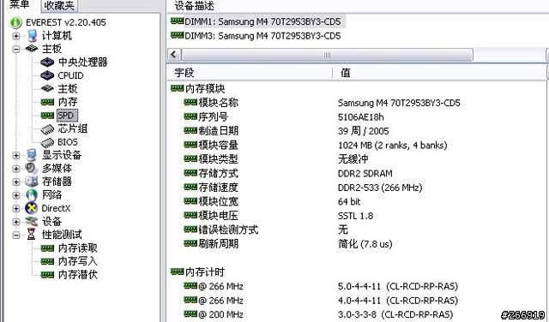The height and width of the screenshot is (322, 549).
Task: Open the 内存读取 benchmark
Action: [x=78, y=248]
